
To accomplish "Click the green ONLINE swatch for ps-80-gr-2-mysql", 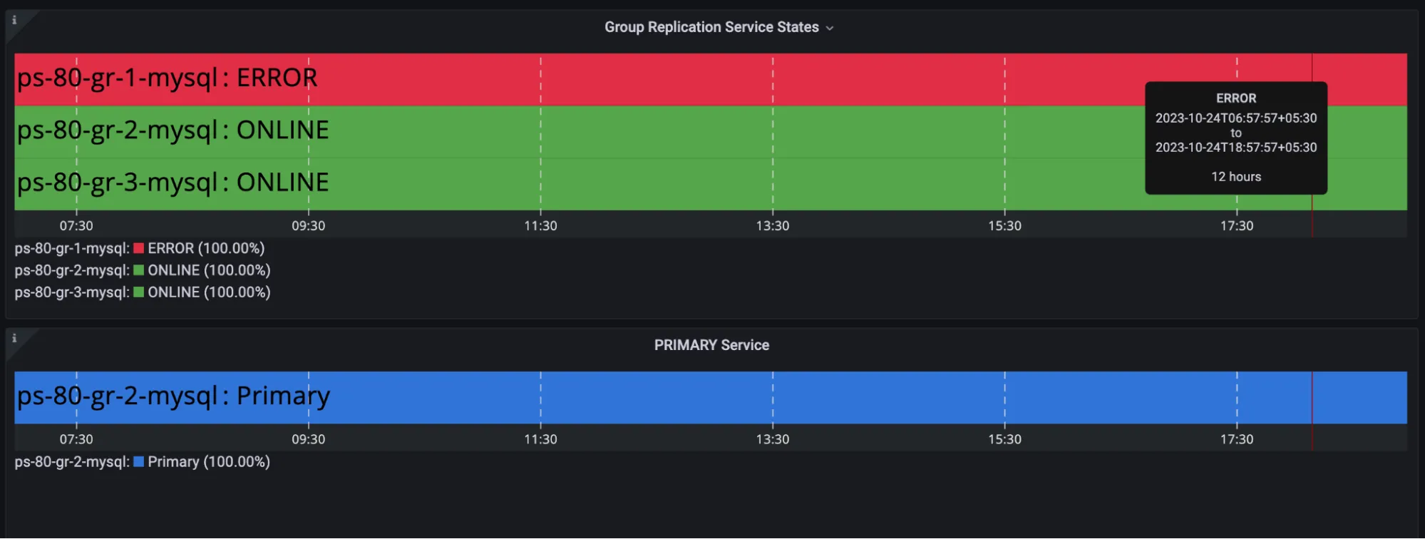I will [x=138, y=269].
